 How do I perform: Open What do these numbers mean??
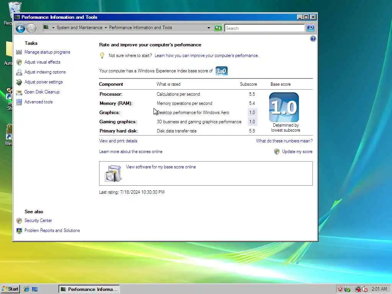pyautogui.click(x=284, y=141)
